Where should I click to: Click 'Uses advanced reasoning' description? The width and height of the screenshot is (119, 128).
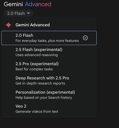coord(37,55)
